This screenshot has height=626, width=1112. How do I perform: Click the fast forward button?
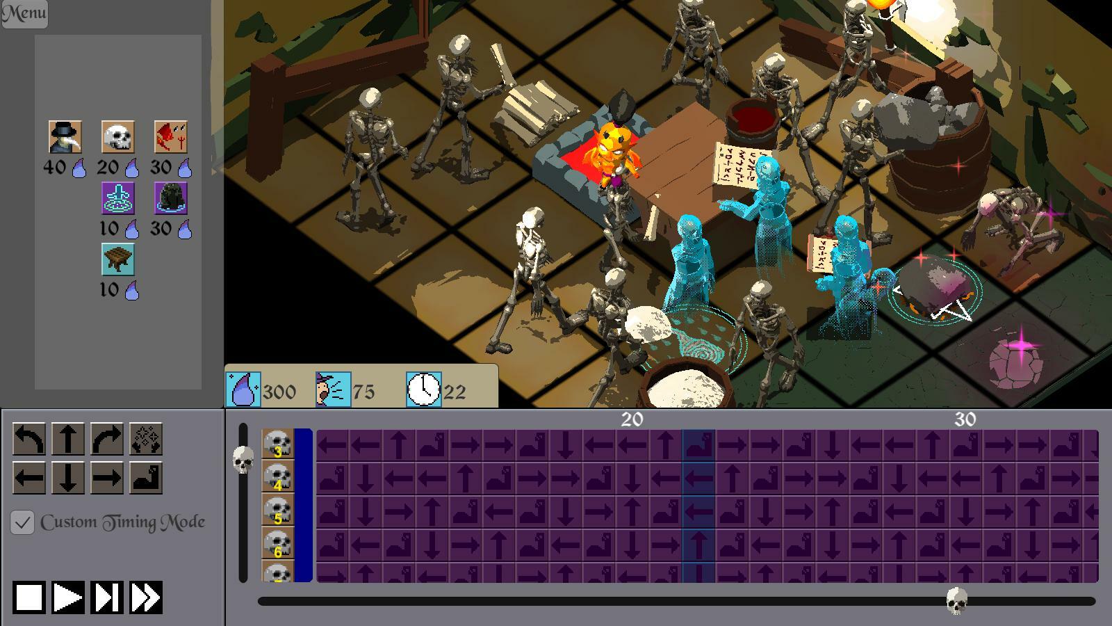click(x=146, y=597)
